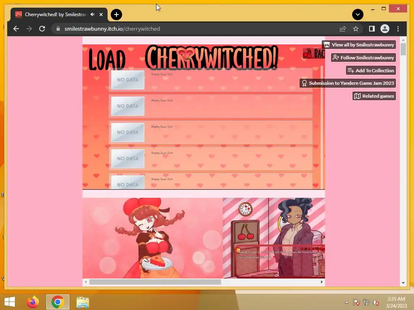Image resolution: width=414 pixels, height=310 pixels.
Task: Bookmark this page with the star
Action: (356, 29)
